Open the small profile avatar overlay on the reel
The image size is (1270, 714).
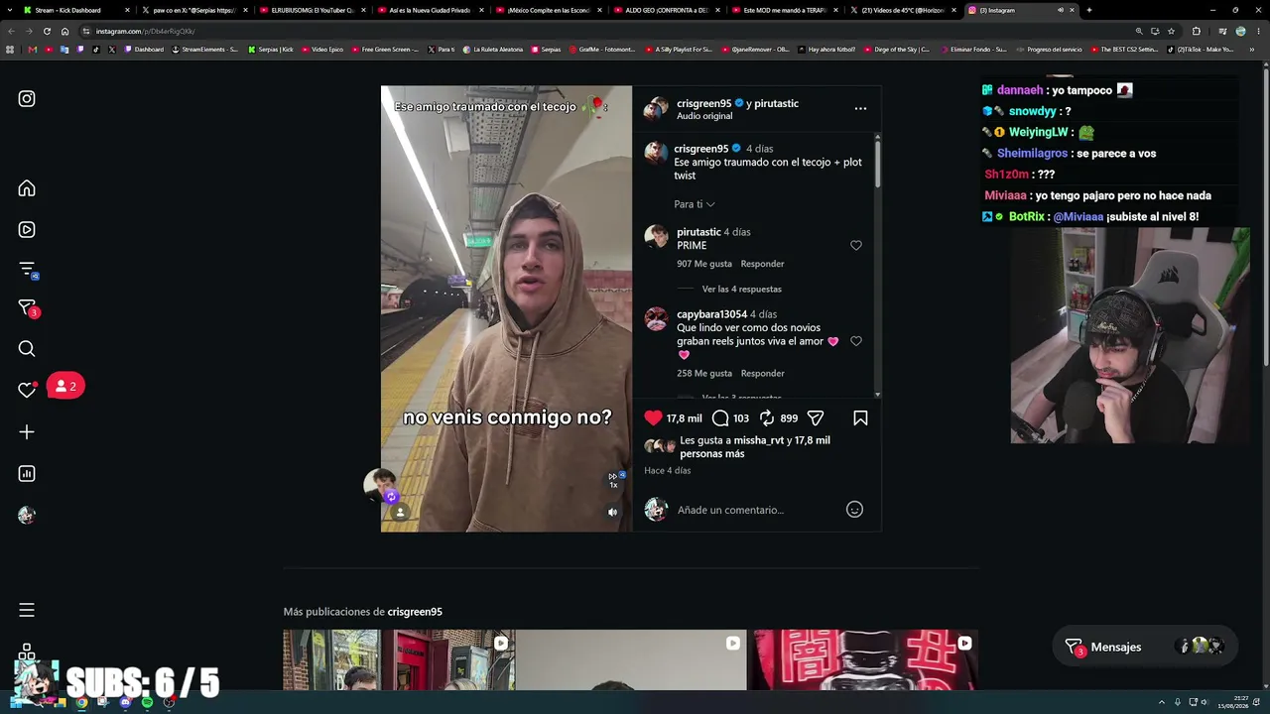378,484
